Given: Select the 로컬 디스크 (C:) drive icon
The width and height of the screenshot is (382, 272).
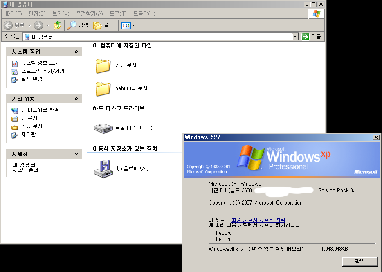Looking at the screenshot, I should pos(103,128).
